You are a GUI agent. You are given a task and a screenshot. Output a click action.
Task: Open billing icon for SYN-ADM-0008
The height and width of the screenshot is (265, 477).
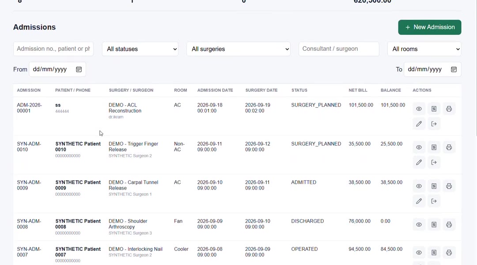434,225
